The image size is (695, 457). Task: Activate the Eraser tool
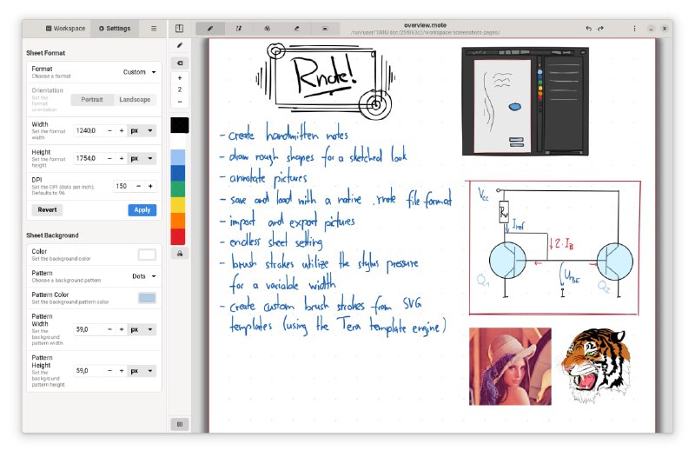[296, 29]
